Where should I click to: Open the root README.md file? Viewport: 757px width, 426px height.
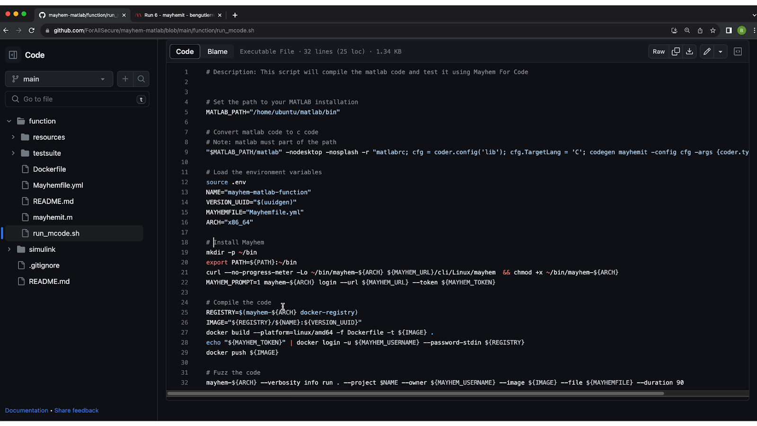point(49,282)
